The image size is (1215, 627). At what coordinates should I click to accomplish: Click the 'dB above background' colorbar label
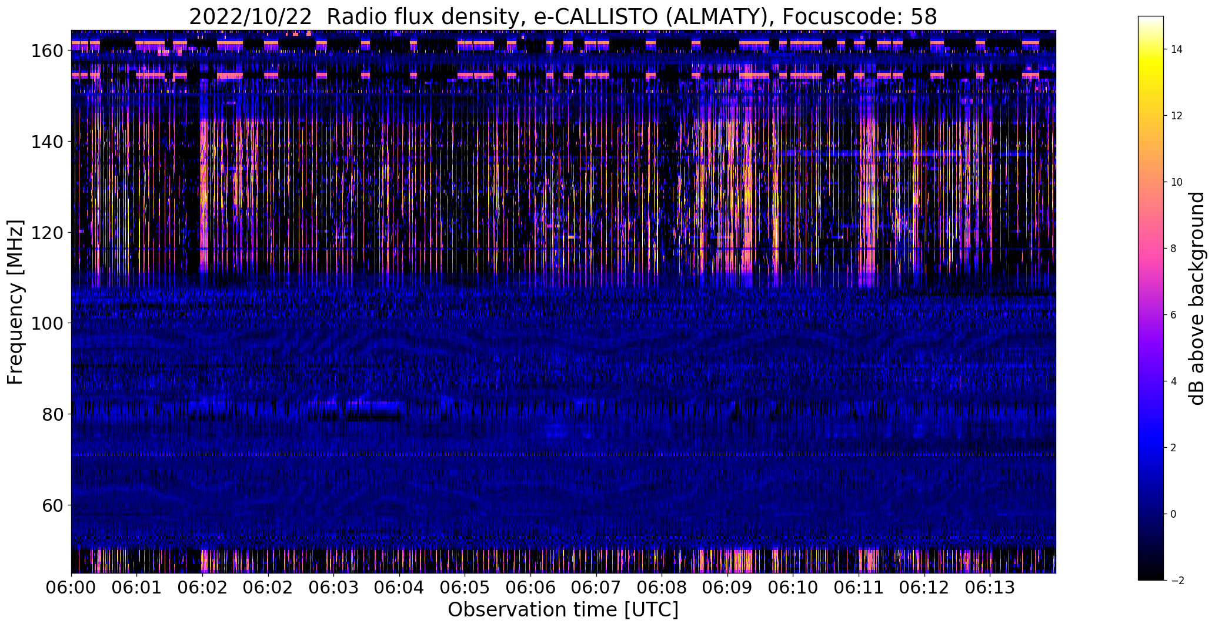1196,299
